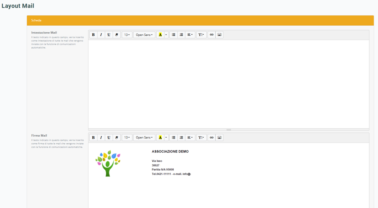The width and height of the screenshot is (378, 208).
Task: Insert a picture in the Intestazione editor
Action: [x=219, y=35]
